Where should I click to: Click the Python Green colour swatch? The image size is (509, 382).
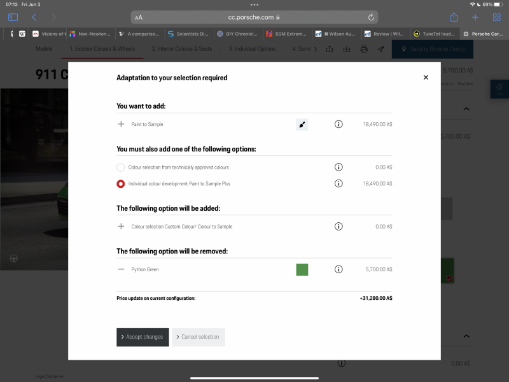[x=302, y=269]
